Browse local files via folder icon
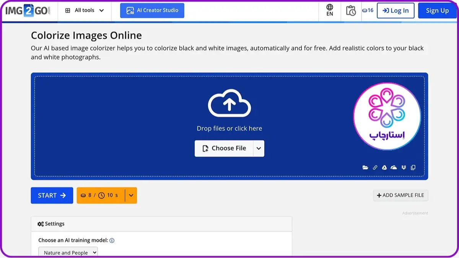Image resolution: width=459 pixels, height=258 pixels. tap(365, 167)
